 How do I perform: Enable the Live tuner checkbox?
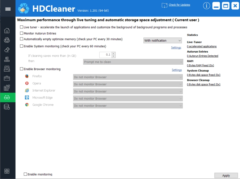coord(22,27)
